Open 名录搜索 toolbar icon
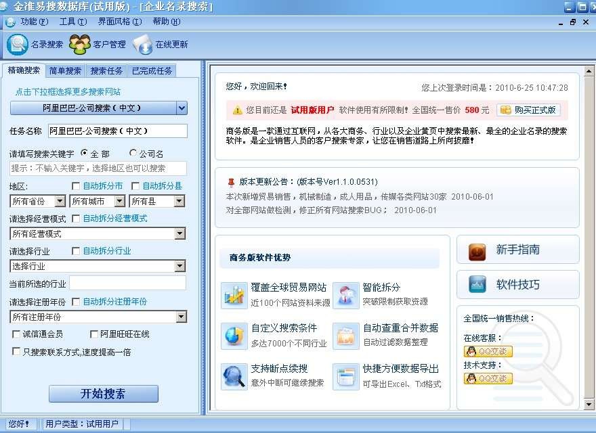 18,45
